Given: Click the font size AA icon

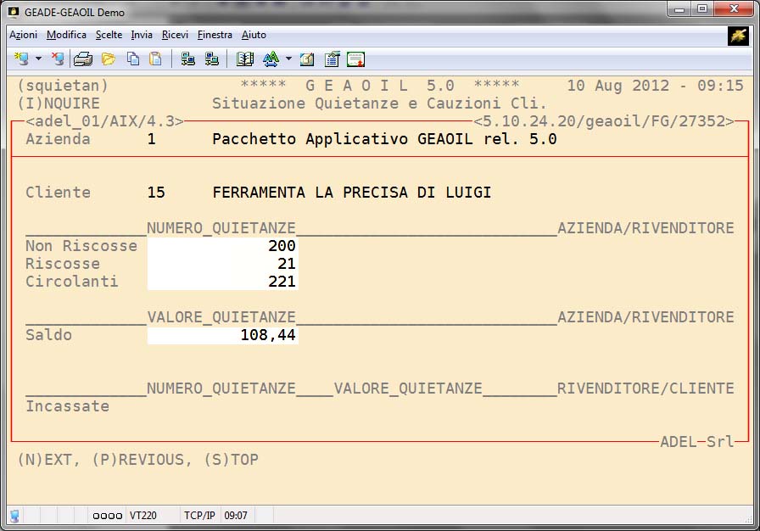Looking at the screenshot, I should [x=271, y=59].
